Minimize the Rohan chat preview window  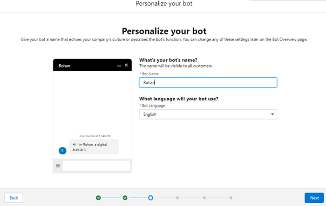119,66
